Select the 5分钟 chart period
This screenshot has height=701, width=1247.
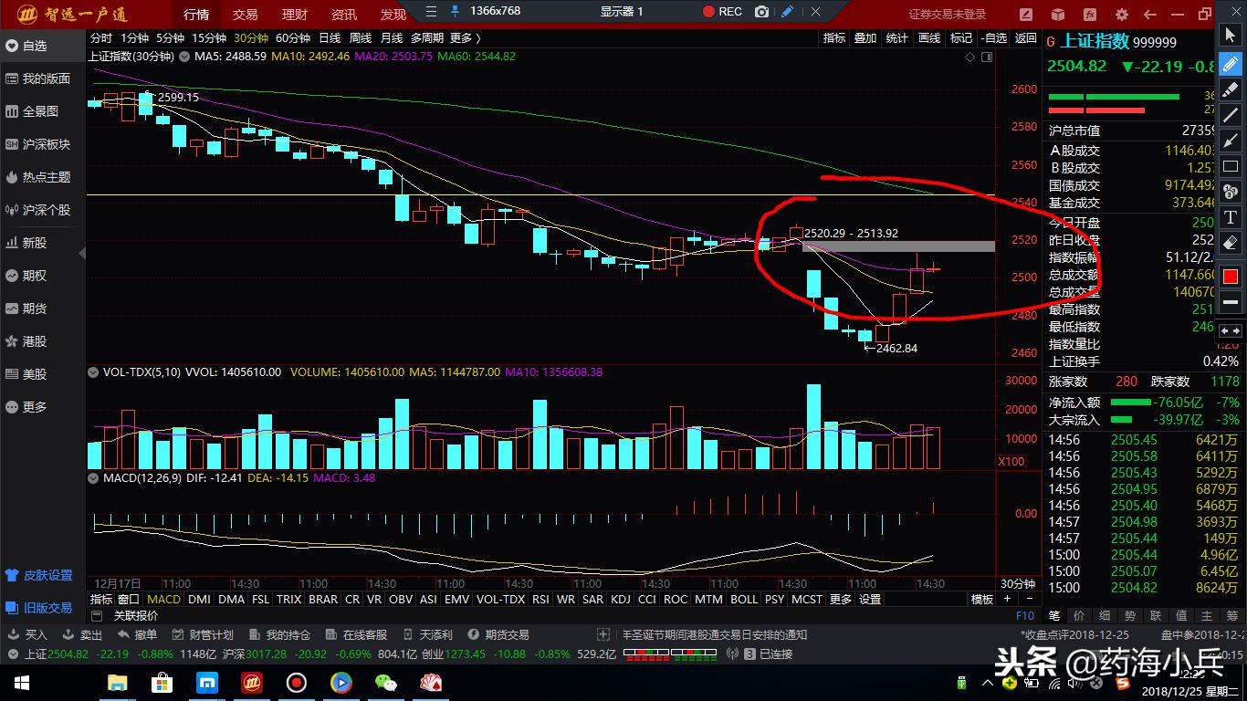170,38
